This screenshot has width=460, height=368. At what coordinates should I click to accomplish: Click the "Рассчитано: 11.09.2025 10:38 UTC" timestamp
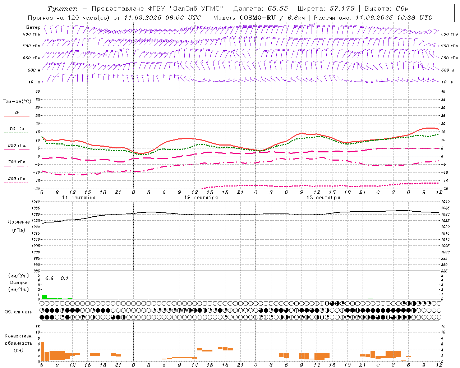tap(373, 18)
